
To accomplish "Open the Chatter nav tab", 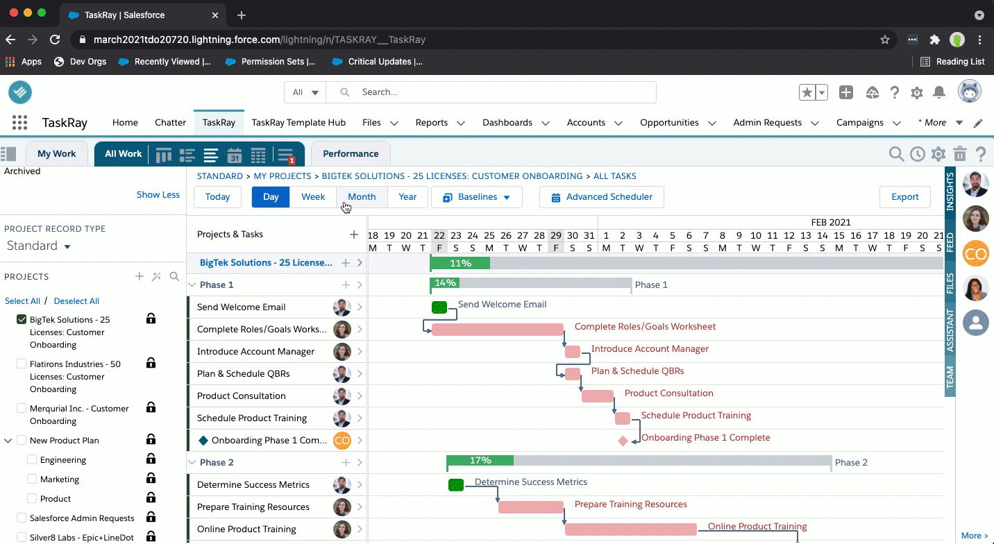I will click(x=170, y=123).
